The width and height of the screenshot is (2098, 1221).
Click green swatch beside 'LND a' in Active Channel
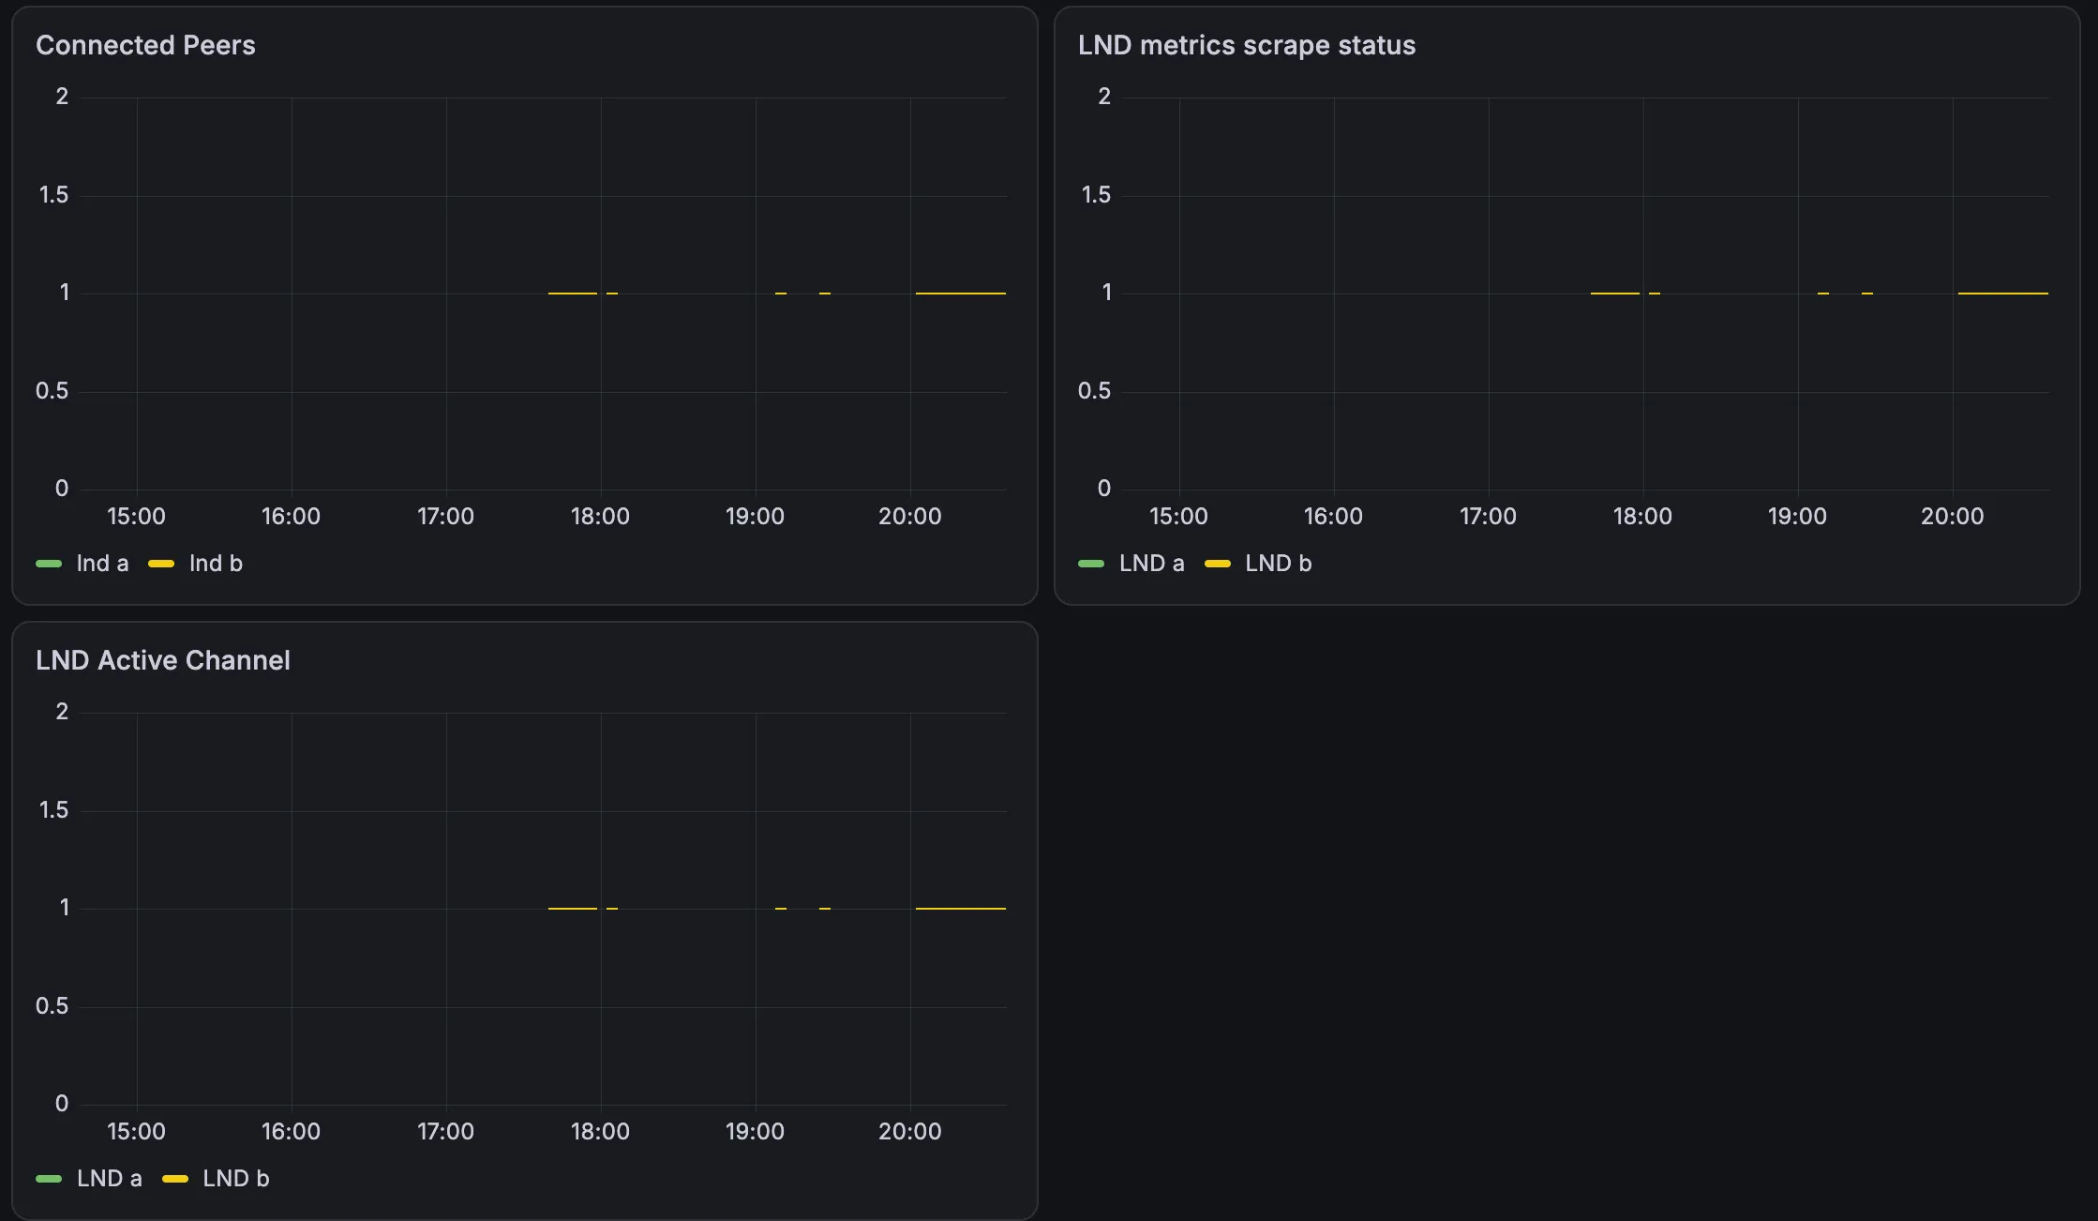[x=49, y=1179]
